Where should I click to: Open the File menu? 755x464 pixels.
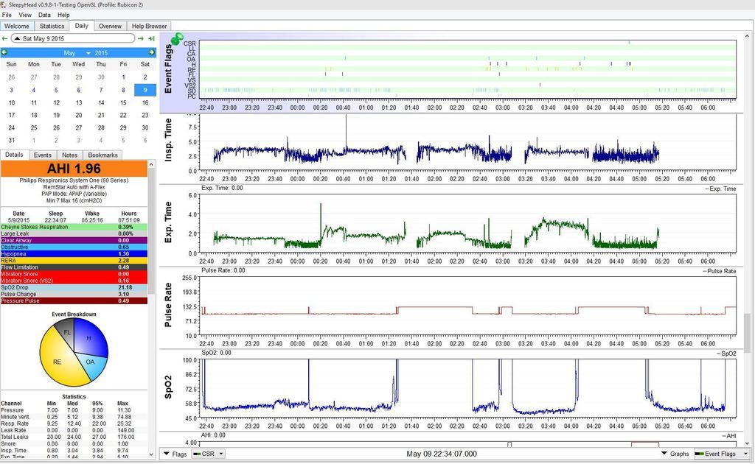tap(7, 15)
